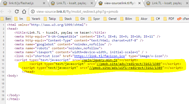Click the title text Link.TL - kısalt, paylaş ve kazan!
189x104 pixels.
tap(59, 33)
